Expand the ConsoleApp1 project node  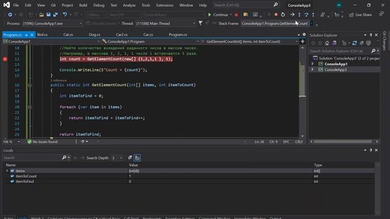[x=313, y=64]
